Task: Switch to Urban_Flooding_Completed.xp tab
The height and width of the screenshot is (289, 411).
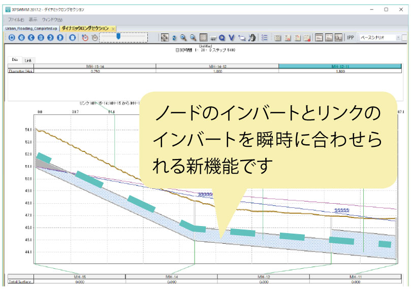Action: click(31, 28)
